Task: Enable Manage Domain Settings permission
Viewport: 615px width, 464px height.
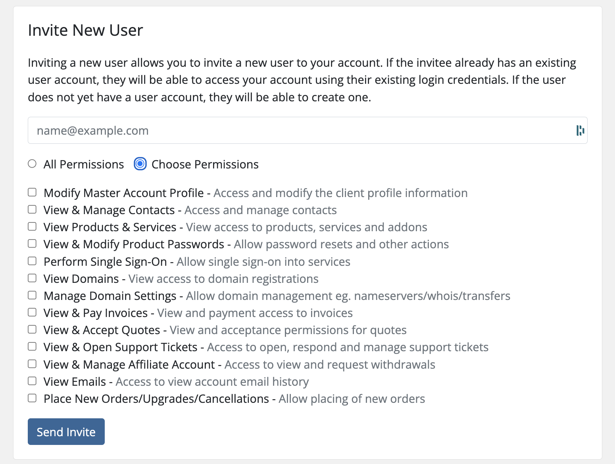Action: click(32, 295)
